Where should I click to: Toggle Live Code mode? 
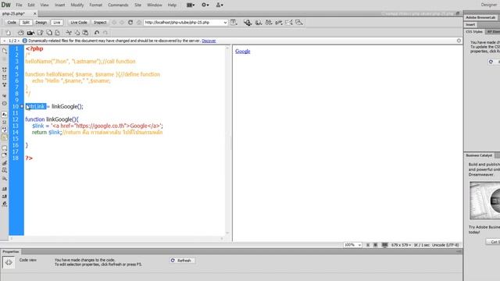point(79,23)
